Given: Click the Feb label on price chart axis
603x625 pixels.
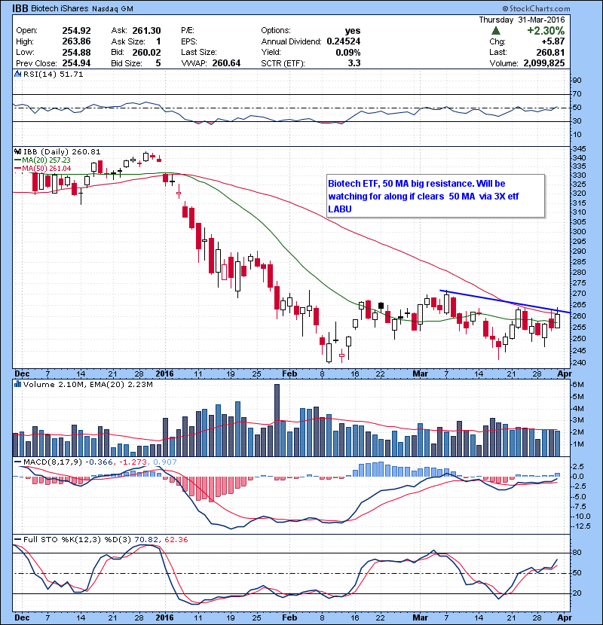Looking at the screenshot, I should tap(289, 374).
